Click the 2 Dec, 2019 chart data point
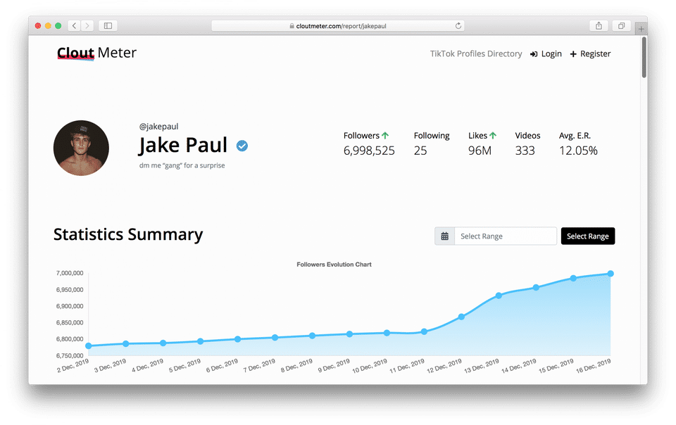Screen dimensions: 676x425 [x=89, y=345]
